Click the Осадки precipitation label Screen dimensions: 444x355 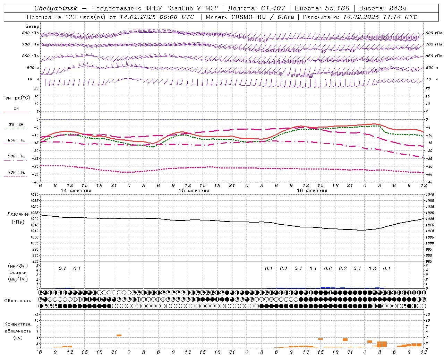tap(18, 272)
